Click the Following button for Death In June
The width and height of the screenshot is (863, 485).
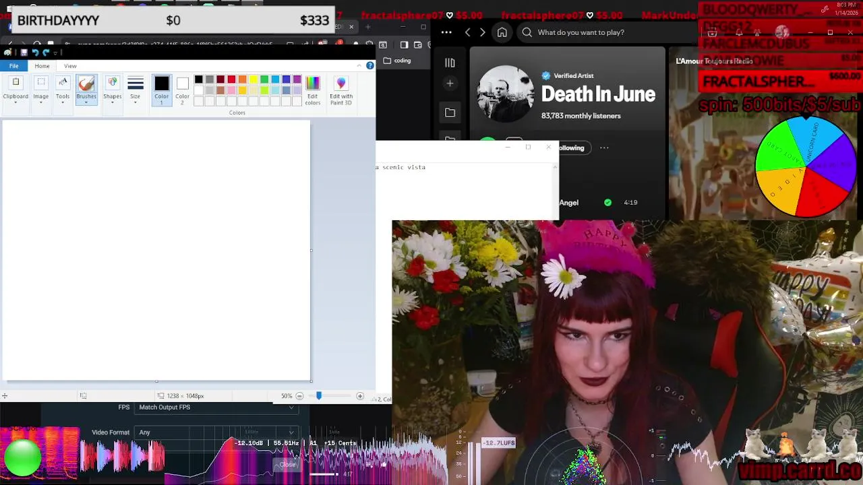572,148
